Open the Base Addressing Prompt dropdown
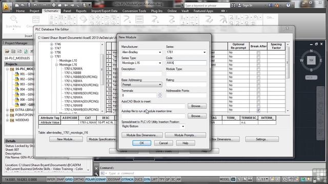Viewport: 328px width, 184px height. click(141, 85)
